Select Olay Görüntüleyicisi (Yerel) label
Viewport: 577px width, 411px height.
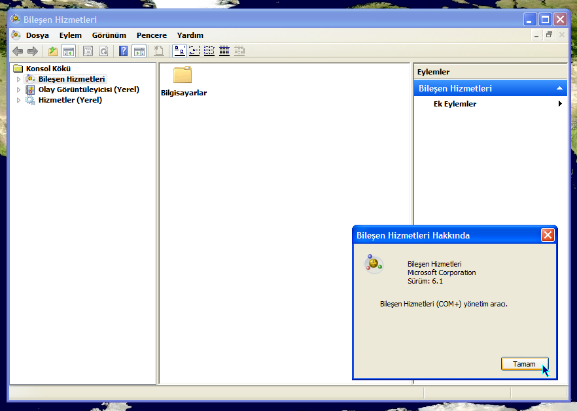click(x=89, y=90)
